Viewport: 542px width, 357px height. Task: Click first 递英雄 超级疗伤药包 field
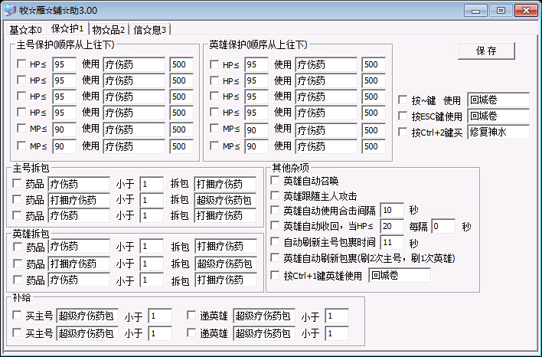(264, 316)
